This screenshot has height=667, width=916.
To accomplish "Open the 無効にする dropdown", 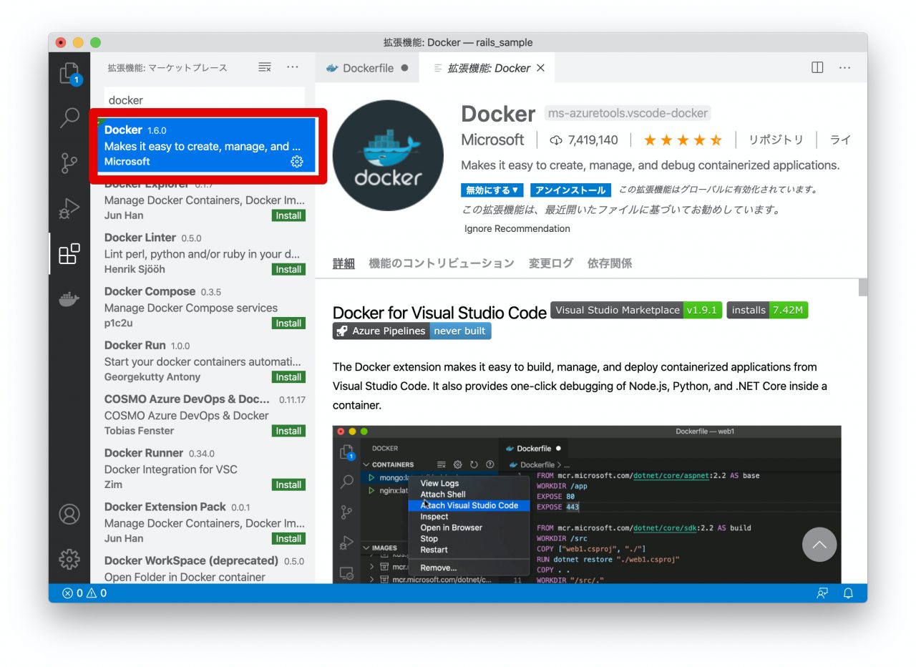I will click(x=492, y=190).
